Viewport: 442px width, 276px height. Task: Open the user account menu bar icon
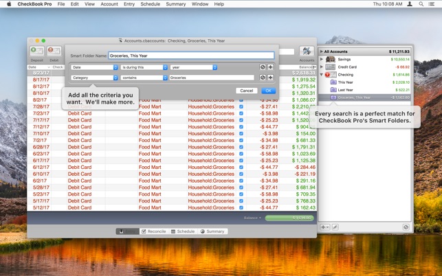point(410,4)
